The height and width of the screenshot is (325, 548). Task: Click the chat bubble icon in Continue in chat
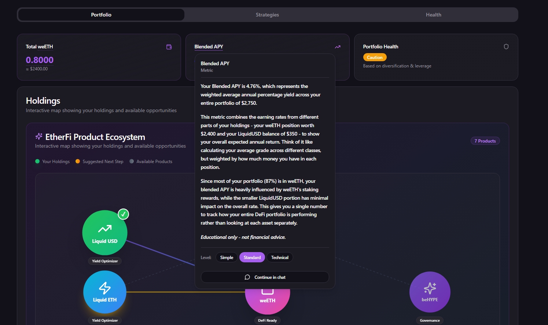tap(247, 277)
